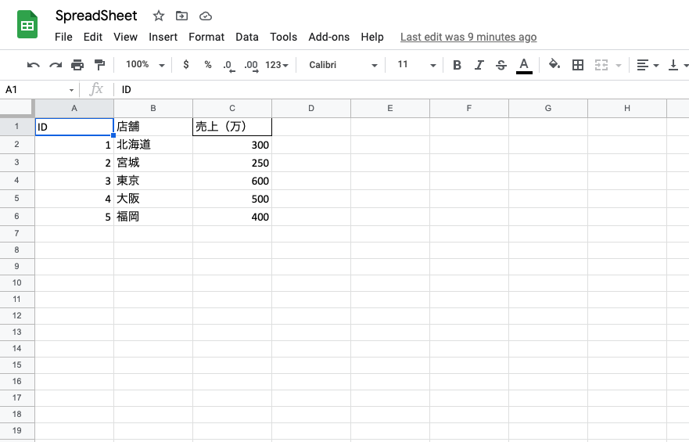Open the name box dropdown arrow

click(71, 90)
